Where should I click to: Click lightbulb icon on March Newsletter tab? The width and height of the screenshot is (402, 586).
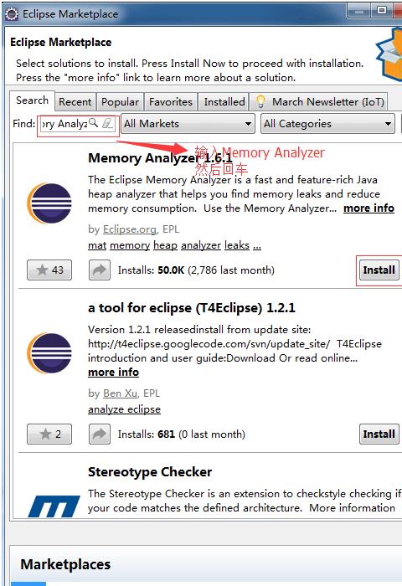point(260,101)
